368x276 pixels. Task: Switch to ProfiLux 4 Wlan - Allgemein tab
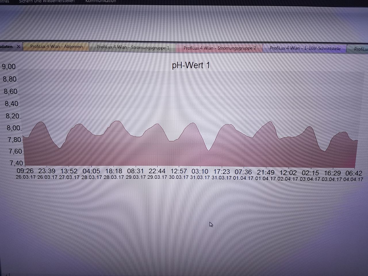pyautogui.click(x=56, y=47)
